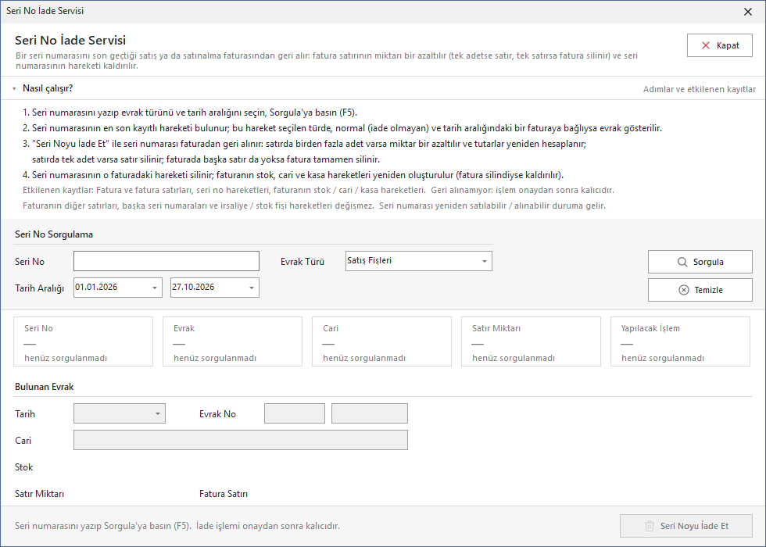The width and height of the screenshot is (766, 547).
Task: Click the trash icon on Seri Noyu İade Et
Action: [650, 526]
